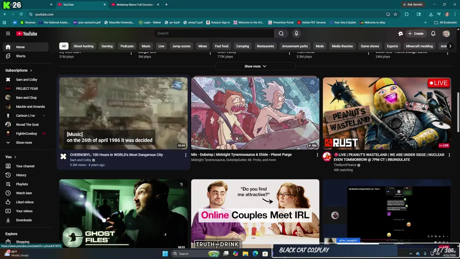Go to History in the sidebar

(x=26, y=175)
